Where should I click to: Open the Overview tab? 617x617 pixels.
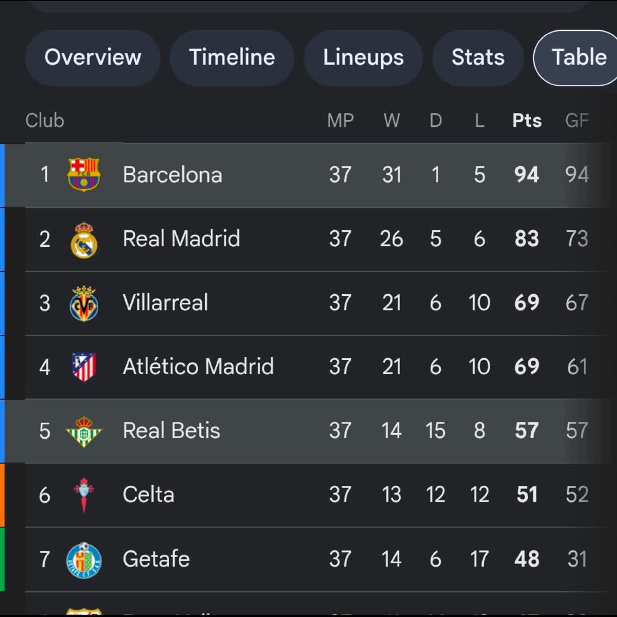point(93,58)
